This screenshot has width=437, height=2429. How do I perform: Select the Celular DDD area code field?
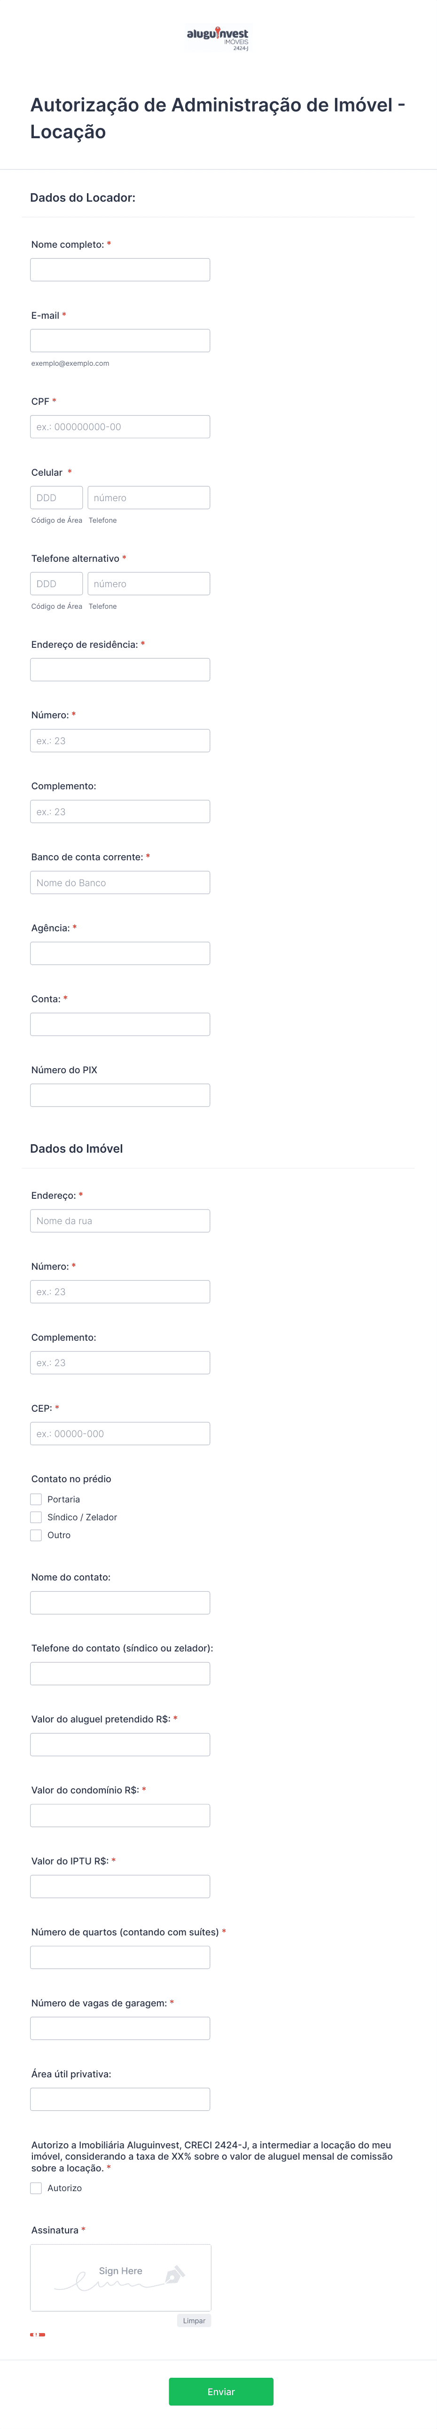[56, 498]
